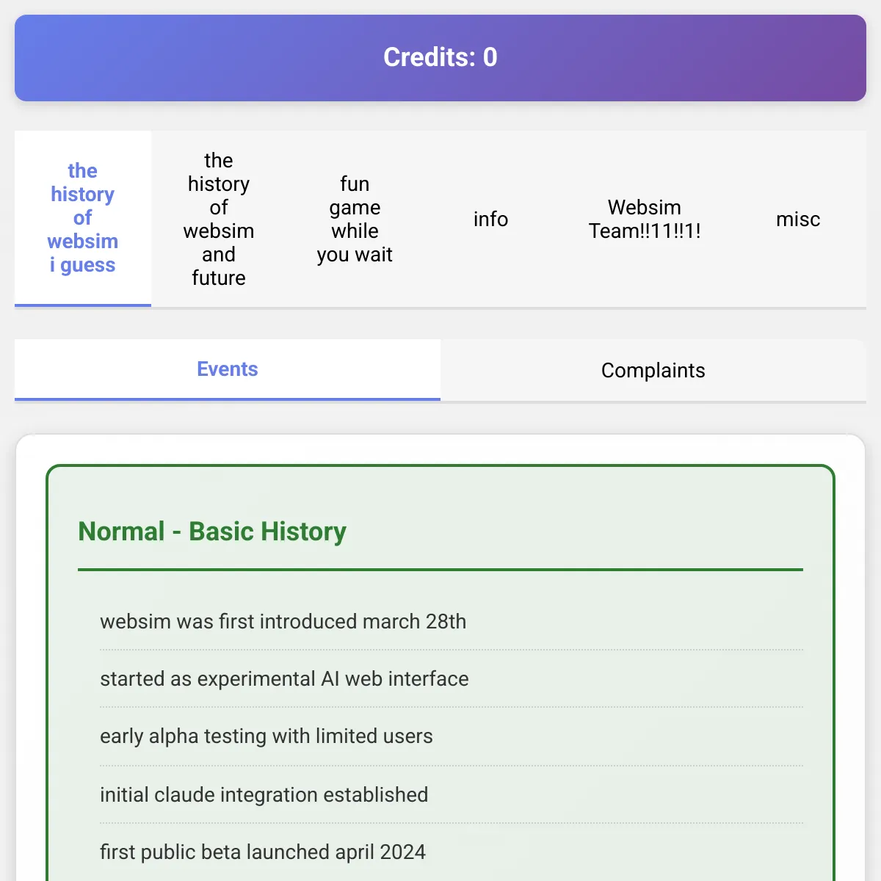Switch to the Complaints sub-tab
Image resolution: width=881 pixels, height=881 pixels.
[653, 370]
